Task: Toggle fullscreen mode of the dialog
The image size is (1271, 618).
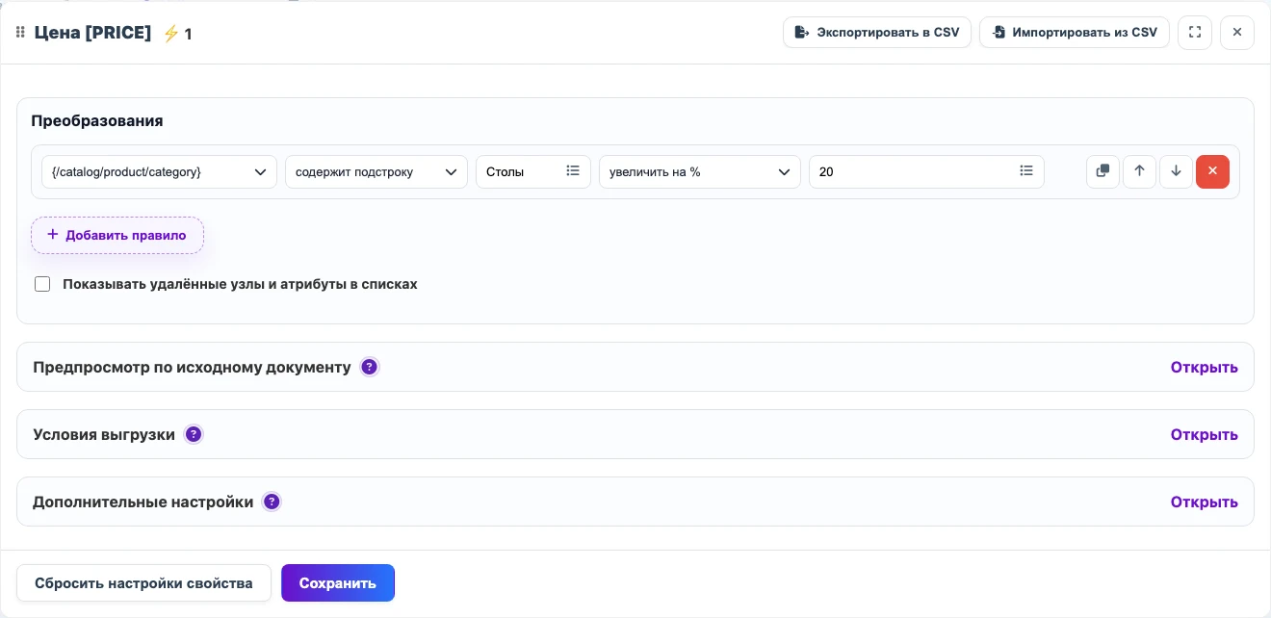Action: click(x=1195, y=32)
